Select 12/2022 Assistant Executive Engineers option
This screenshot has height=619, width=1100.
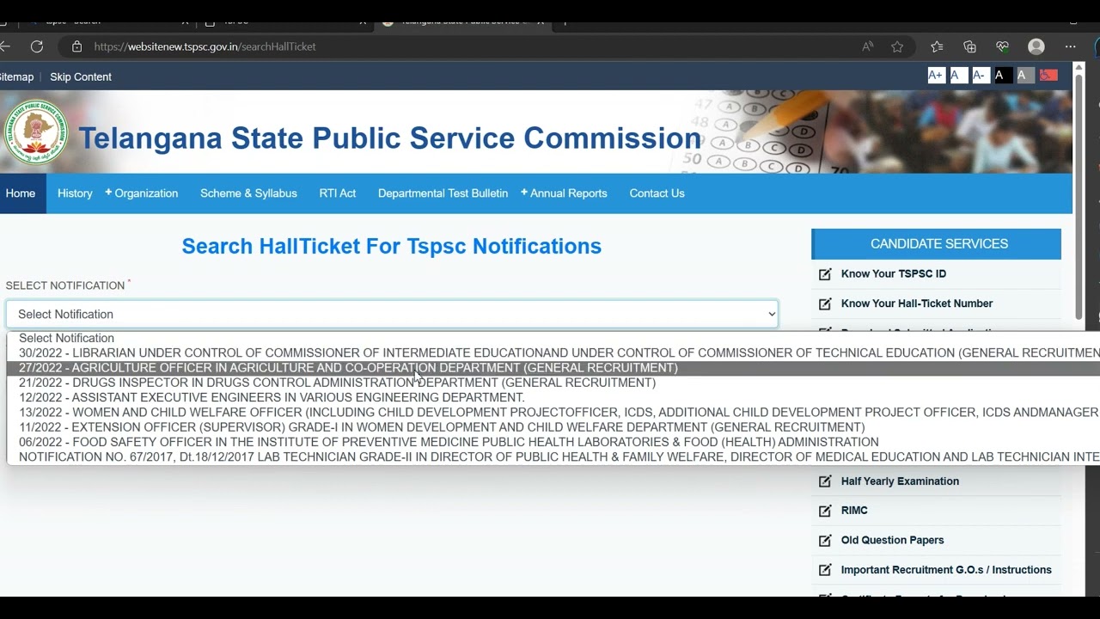click(553, 397)
